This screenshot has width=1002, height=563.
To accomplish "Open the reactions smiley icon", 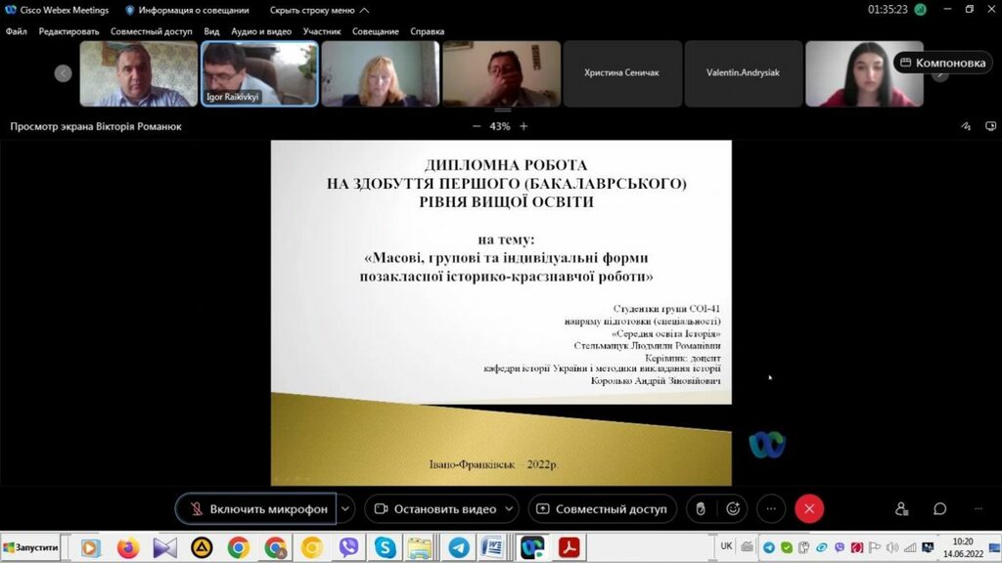I will pos(732,508).
